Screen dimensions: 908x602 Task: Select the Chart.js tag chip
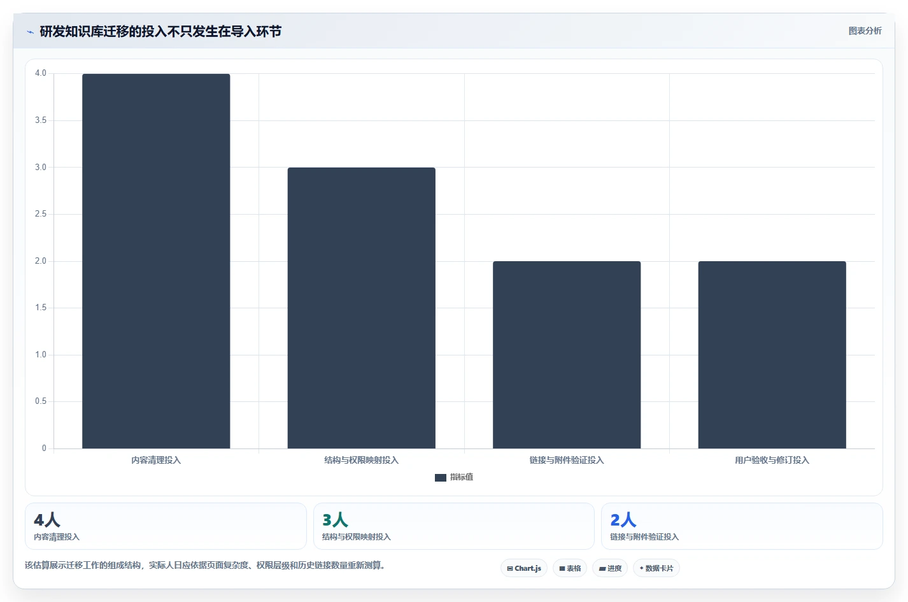524,568
